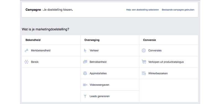The width and height of the screenshot is (221, 104).
Task: Click the chat bubbles icon beside Betrokkenheid
Action: click(x=85, y=62)
